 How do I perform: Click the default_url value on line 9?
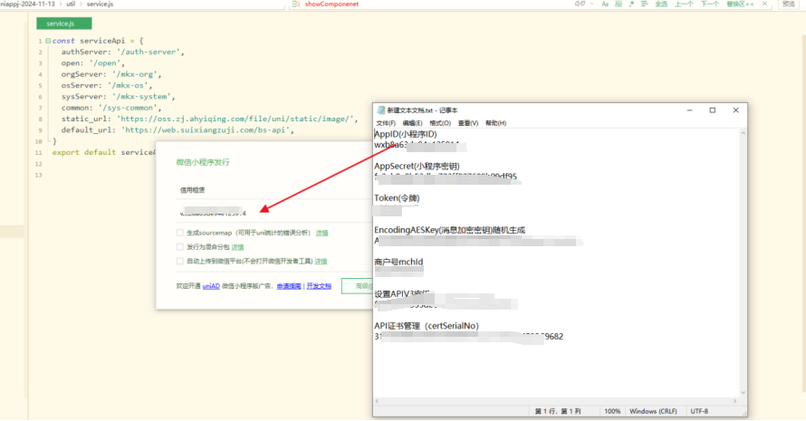click(x=207, y=130)
